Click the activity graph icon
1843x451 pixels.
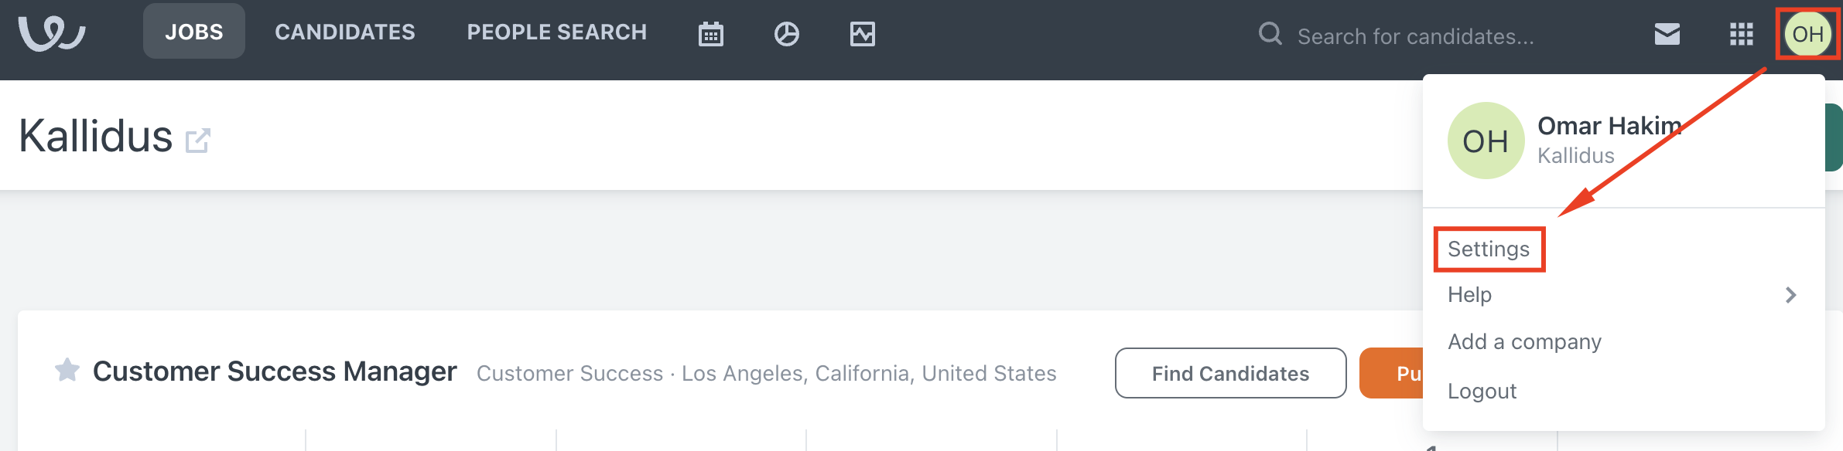862,34
